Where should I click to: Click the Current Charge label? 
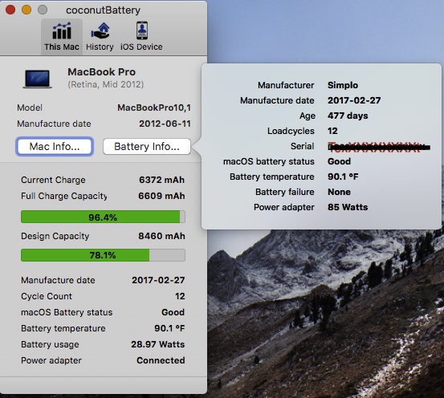[x=53, y=180]
